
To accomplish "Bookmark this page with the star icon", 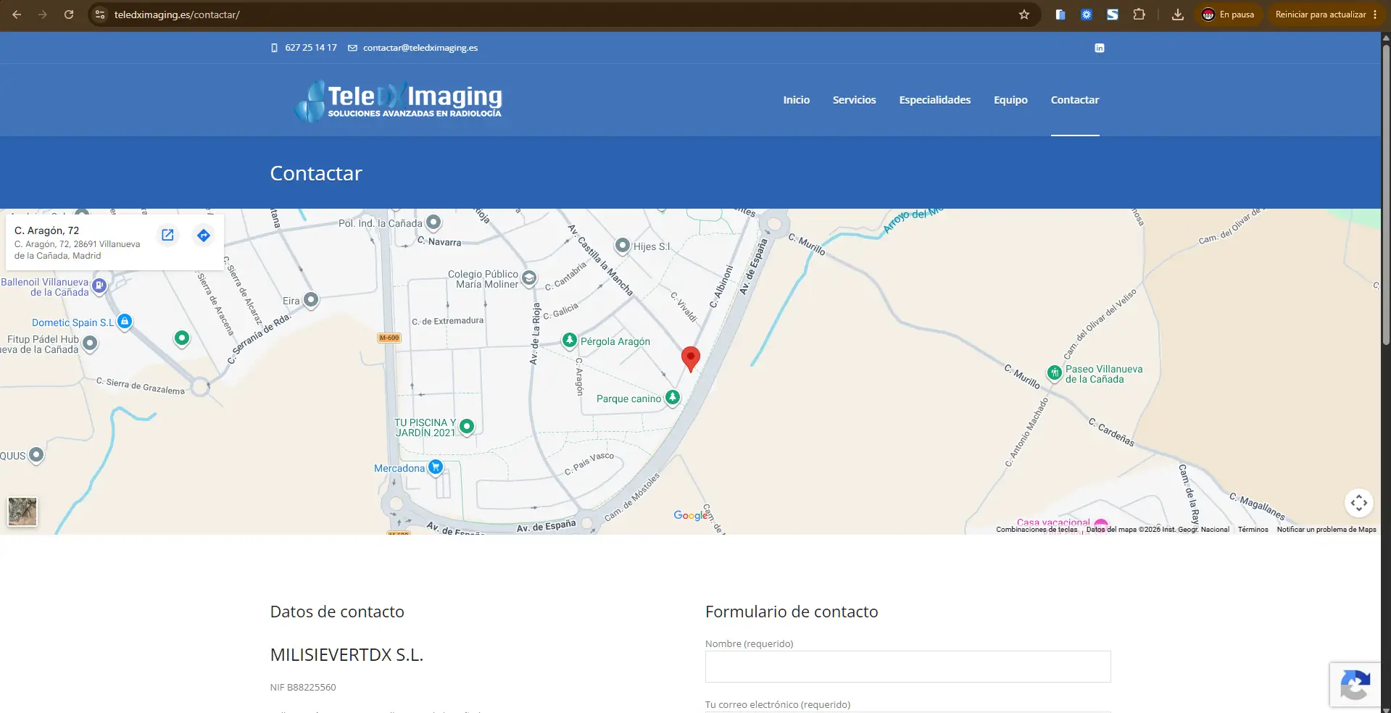I will [x=1024, y=14].
